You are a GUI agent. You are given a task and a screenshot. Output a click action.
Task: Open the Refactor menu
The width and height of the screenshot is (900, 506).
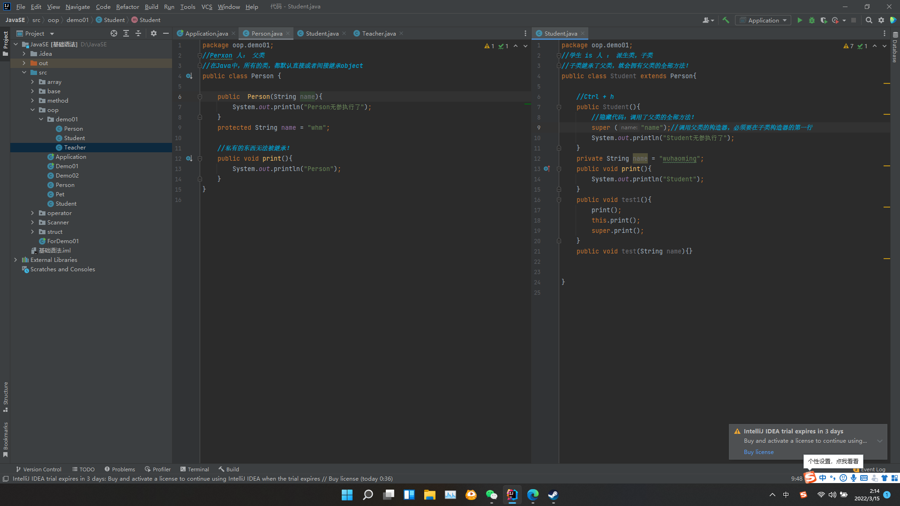click(x=127, y=7)
